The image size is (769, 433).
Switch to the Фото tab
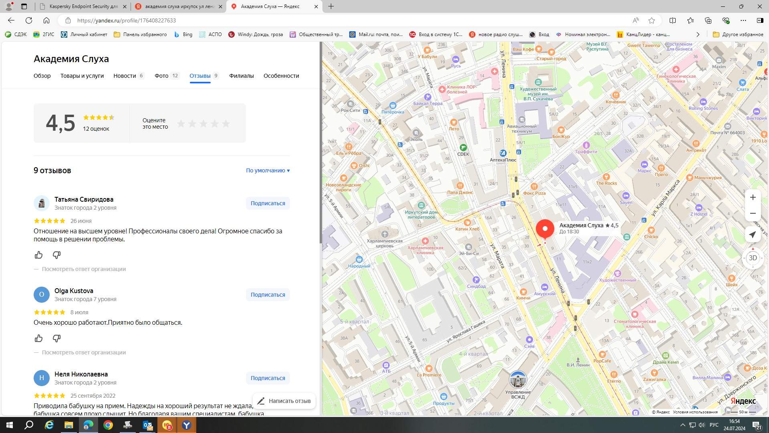pyautogui.click(x=161, y=76)
